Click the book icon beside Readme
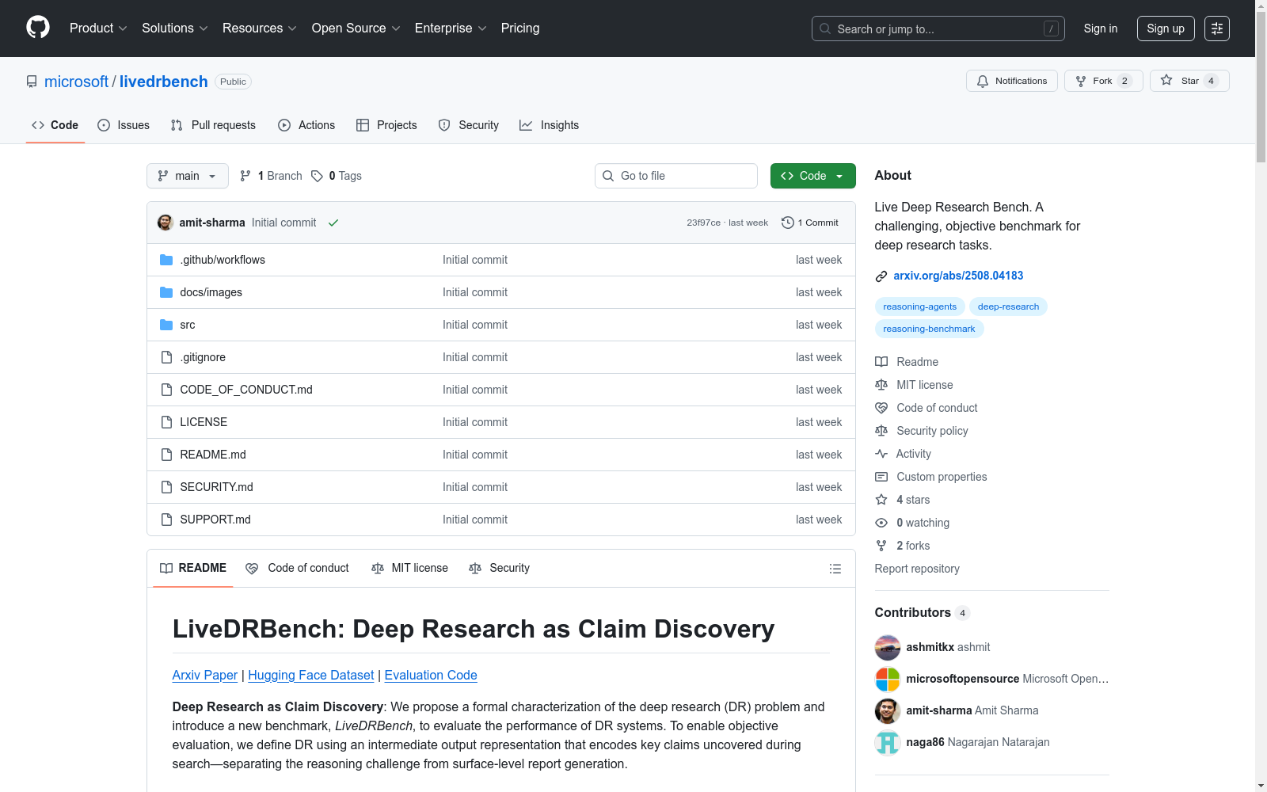 881,362
